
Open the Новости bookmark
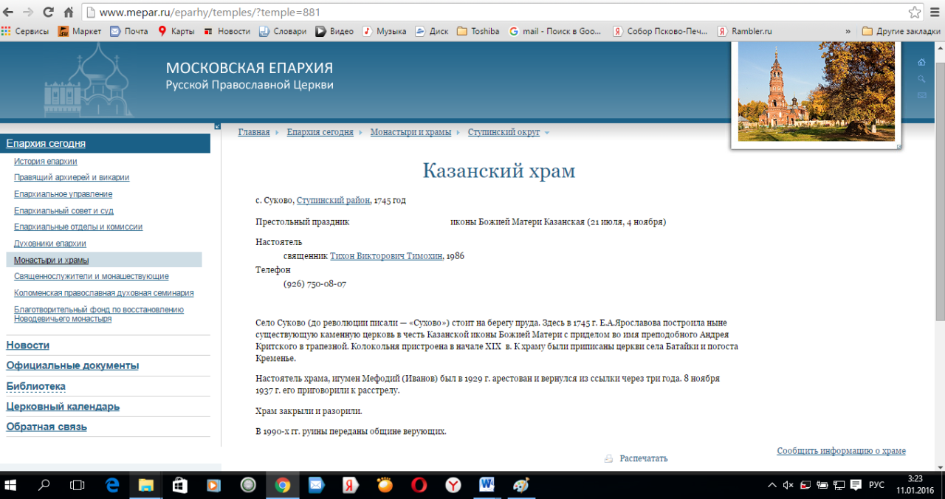[x=227, y=31]
